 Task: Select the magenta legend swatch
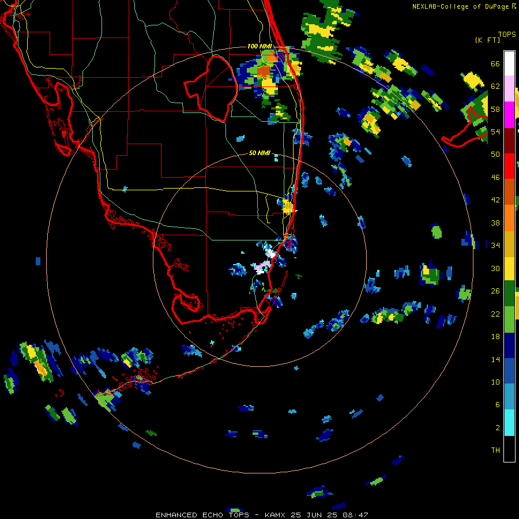click(x=509, y=115)
